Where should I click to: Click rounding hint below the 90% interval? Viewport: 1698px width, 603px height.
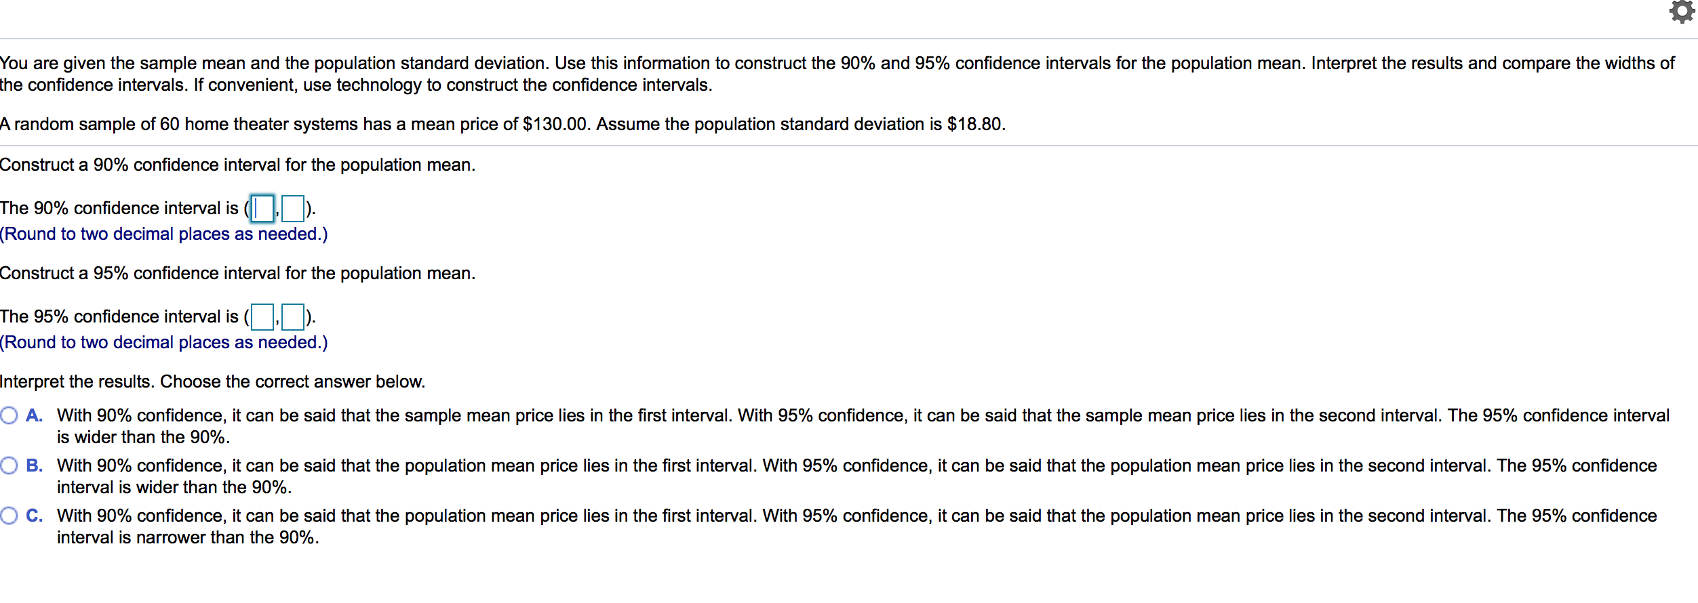164,234
